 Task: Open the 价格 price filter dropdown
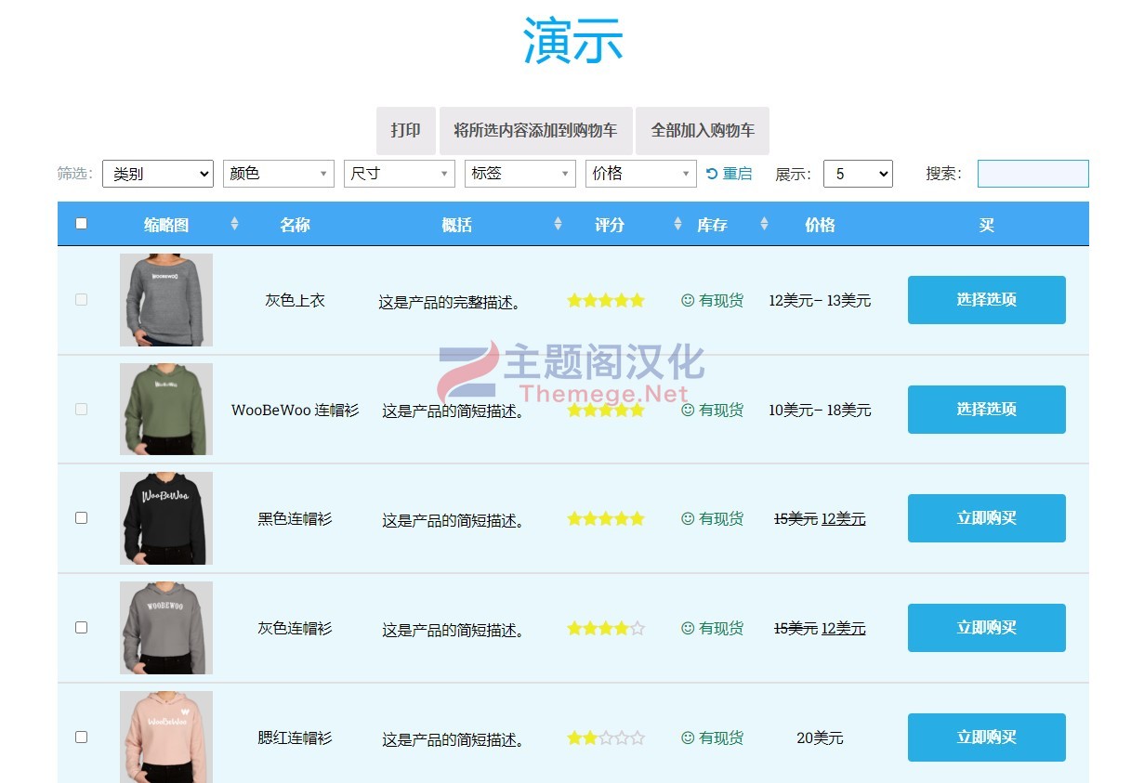click(x=641, y=174)
